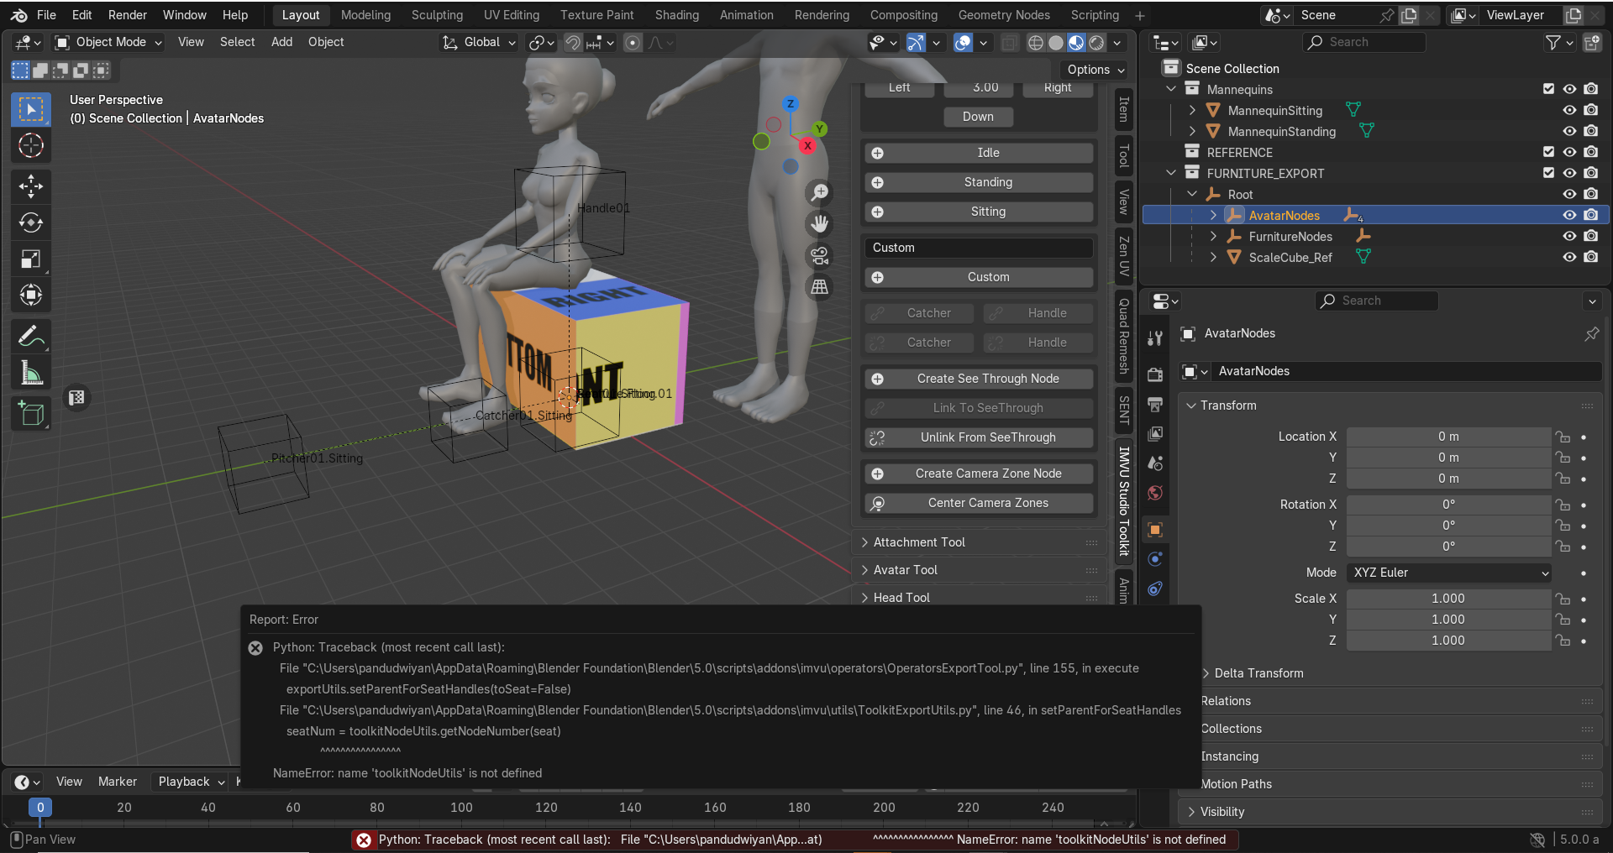Screen dimensions: 1613x853
Task: Open the Object Mode dropdown
Action: (108, 42)
